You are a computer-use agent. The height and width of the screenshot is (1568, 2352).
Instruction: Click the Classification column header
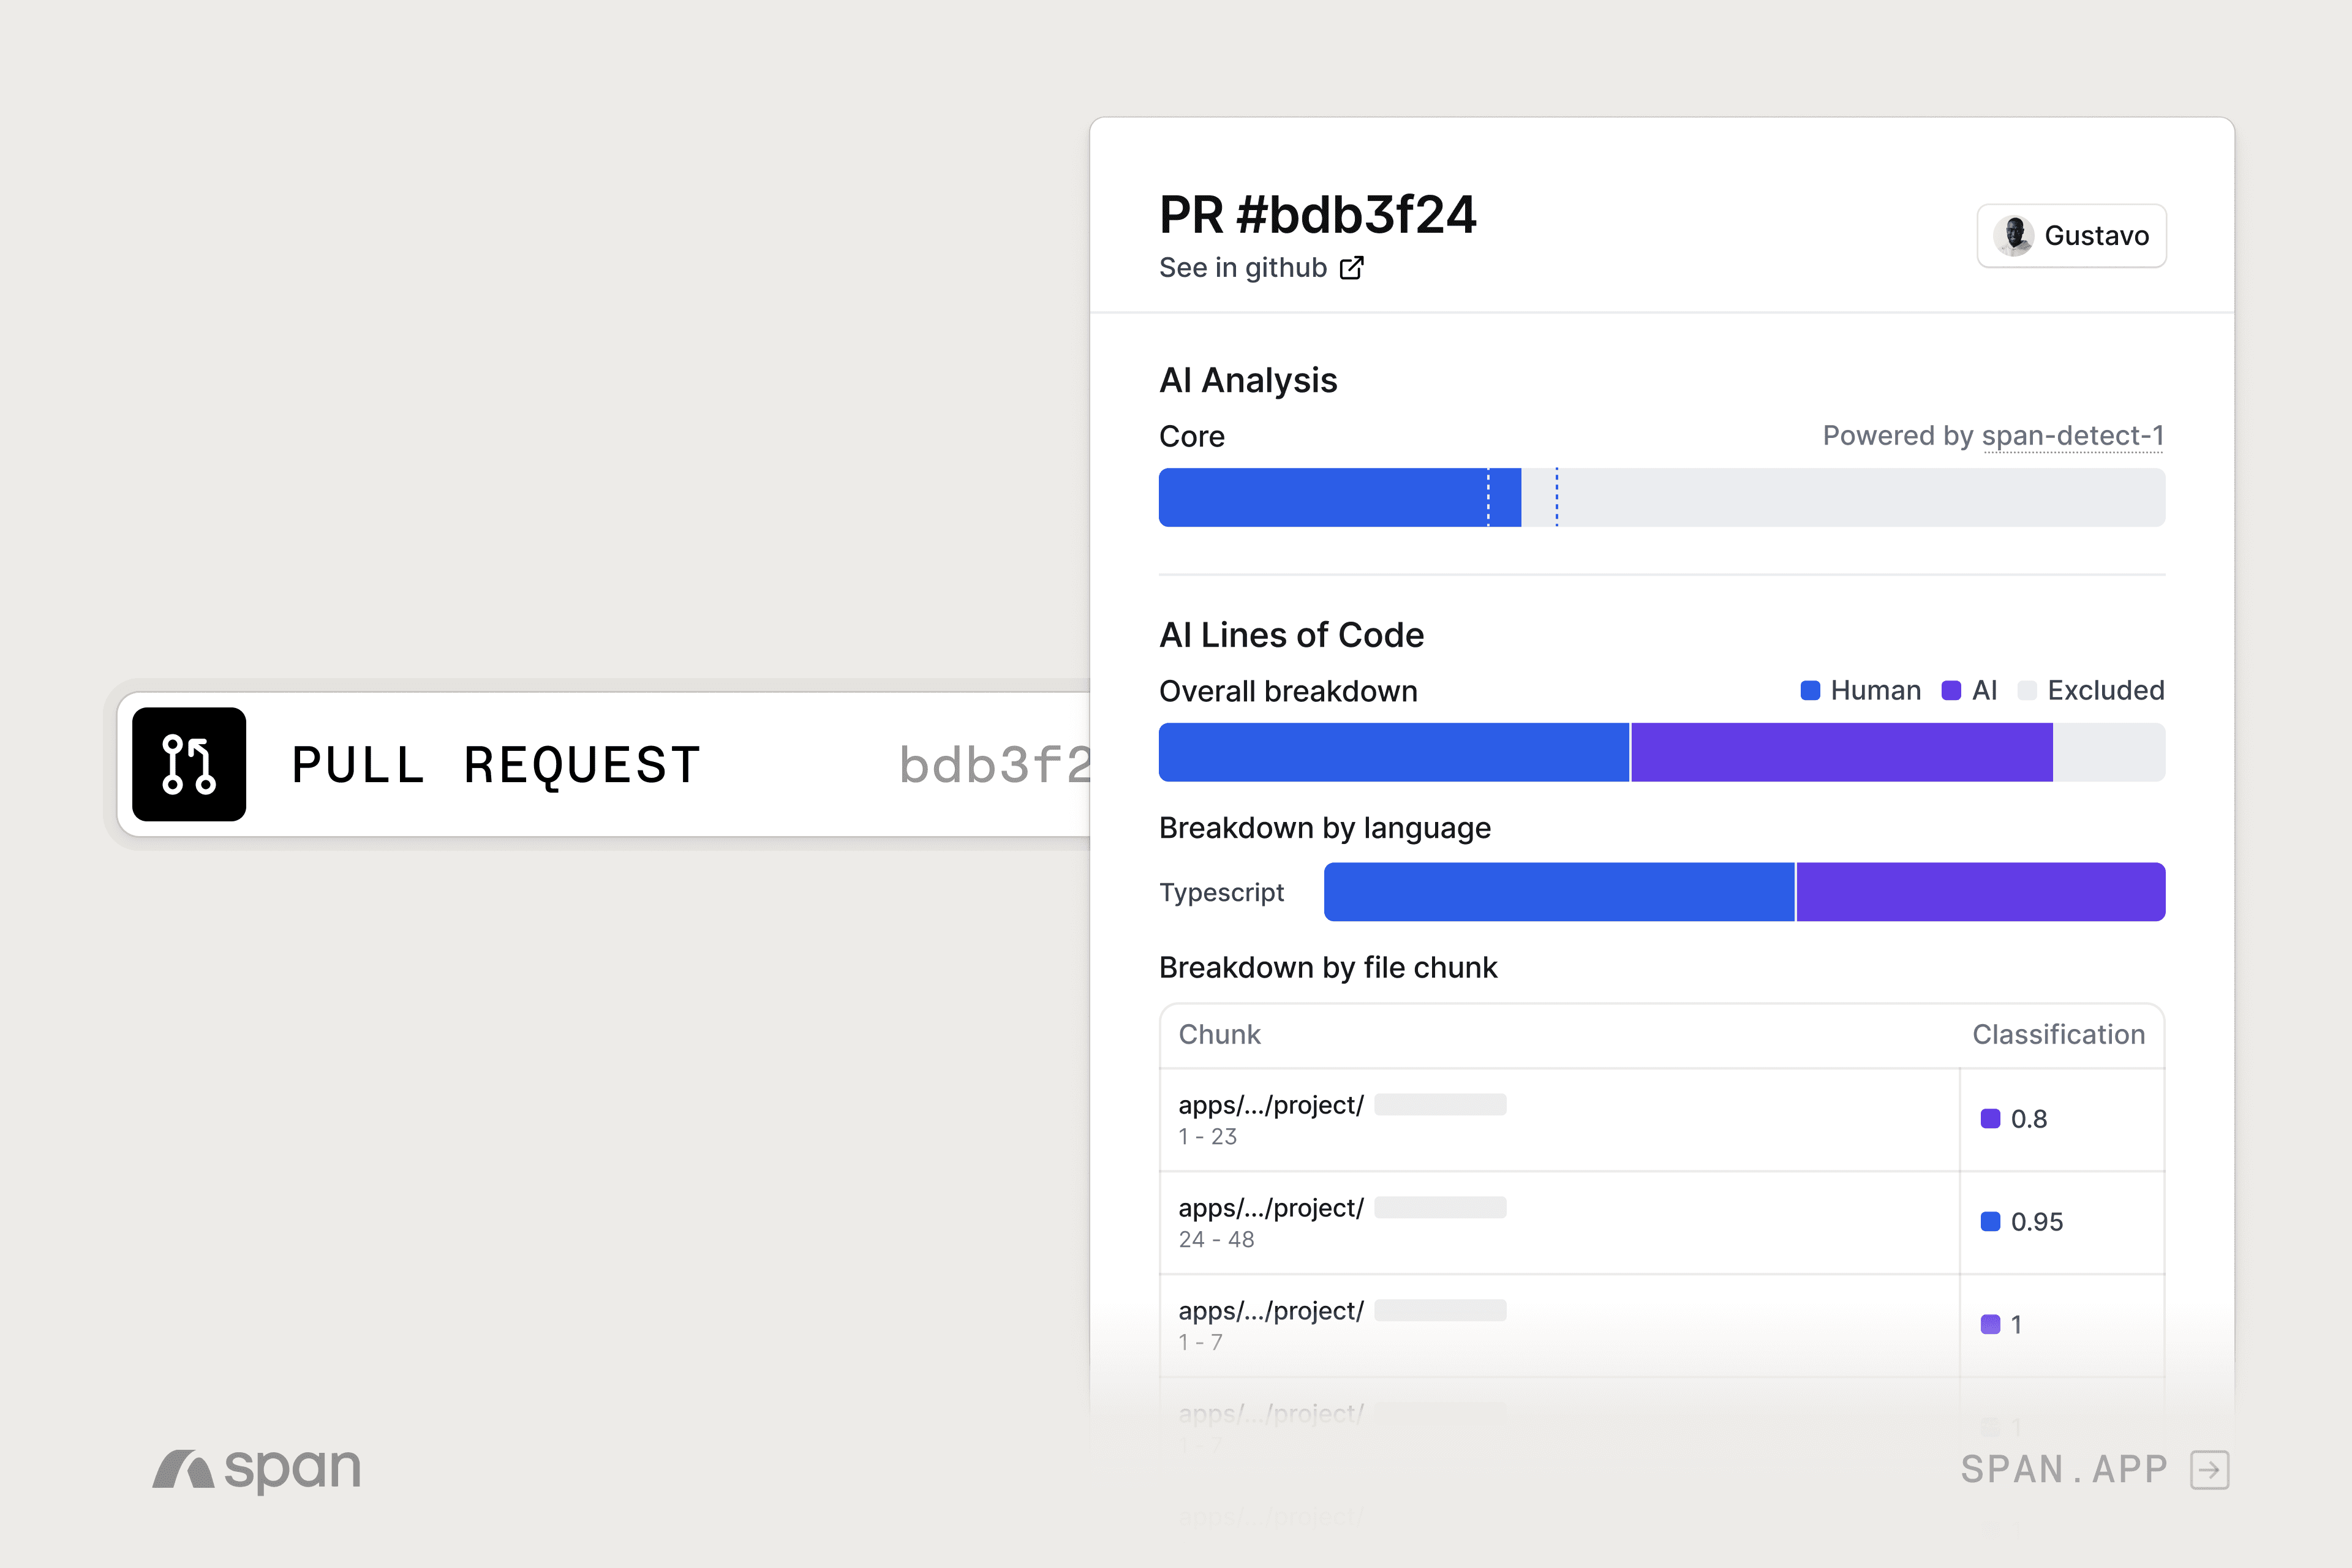tap(2058, 1035)
